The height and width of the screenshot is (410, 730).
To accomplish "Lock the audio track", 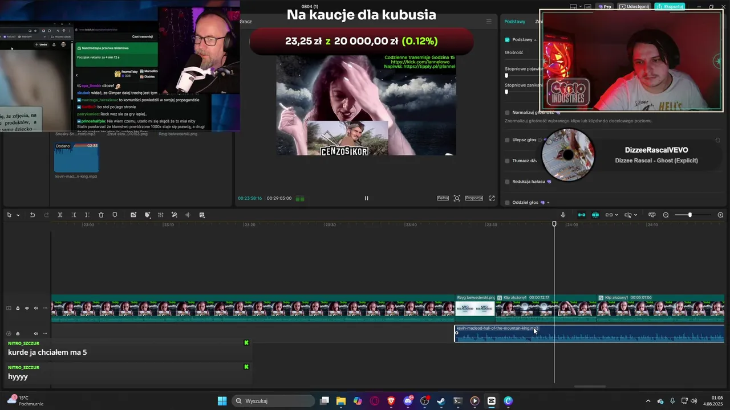I will pos(18,334).
